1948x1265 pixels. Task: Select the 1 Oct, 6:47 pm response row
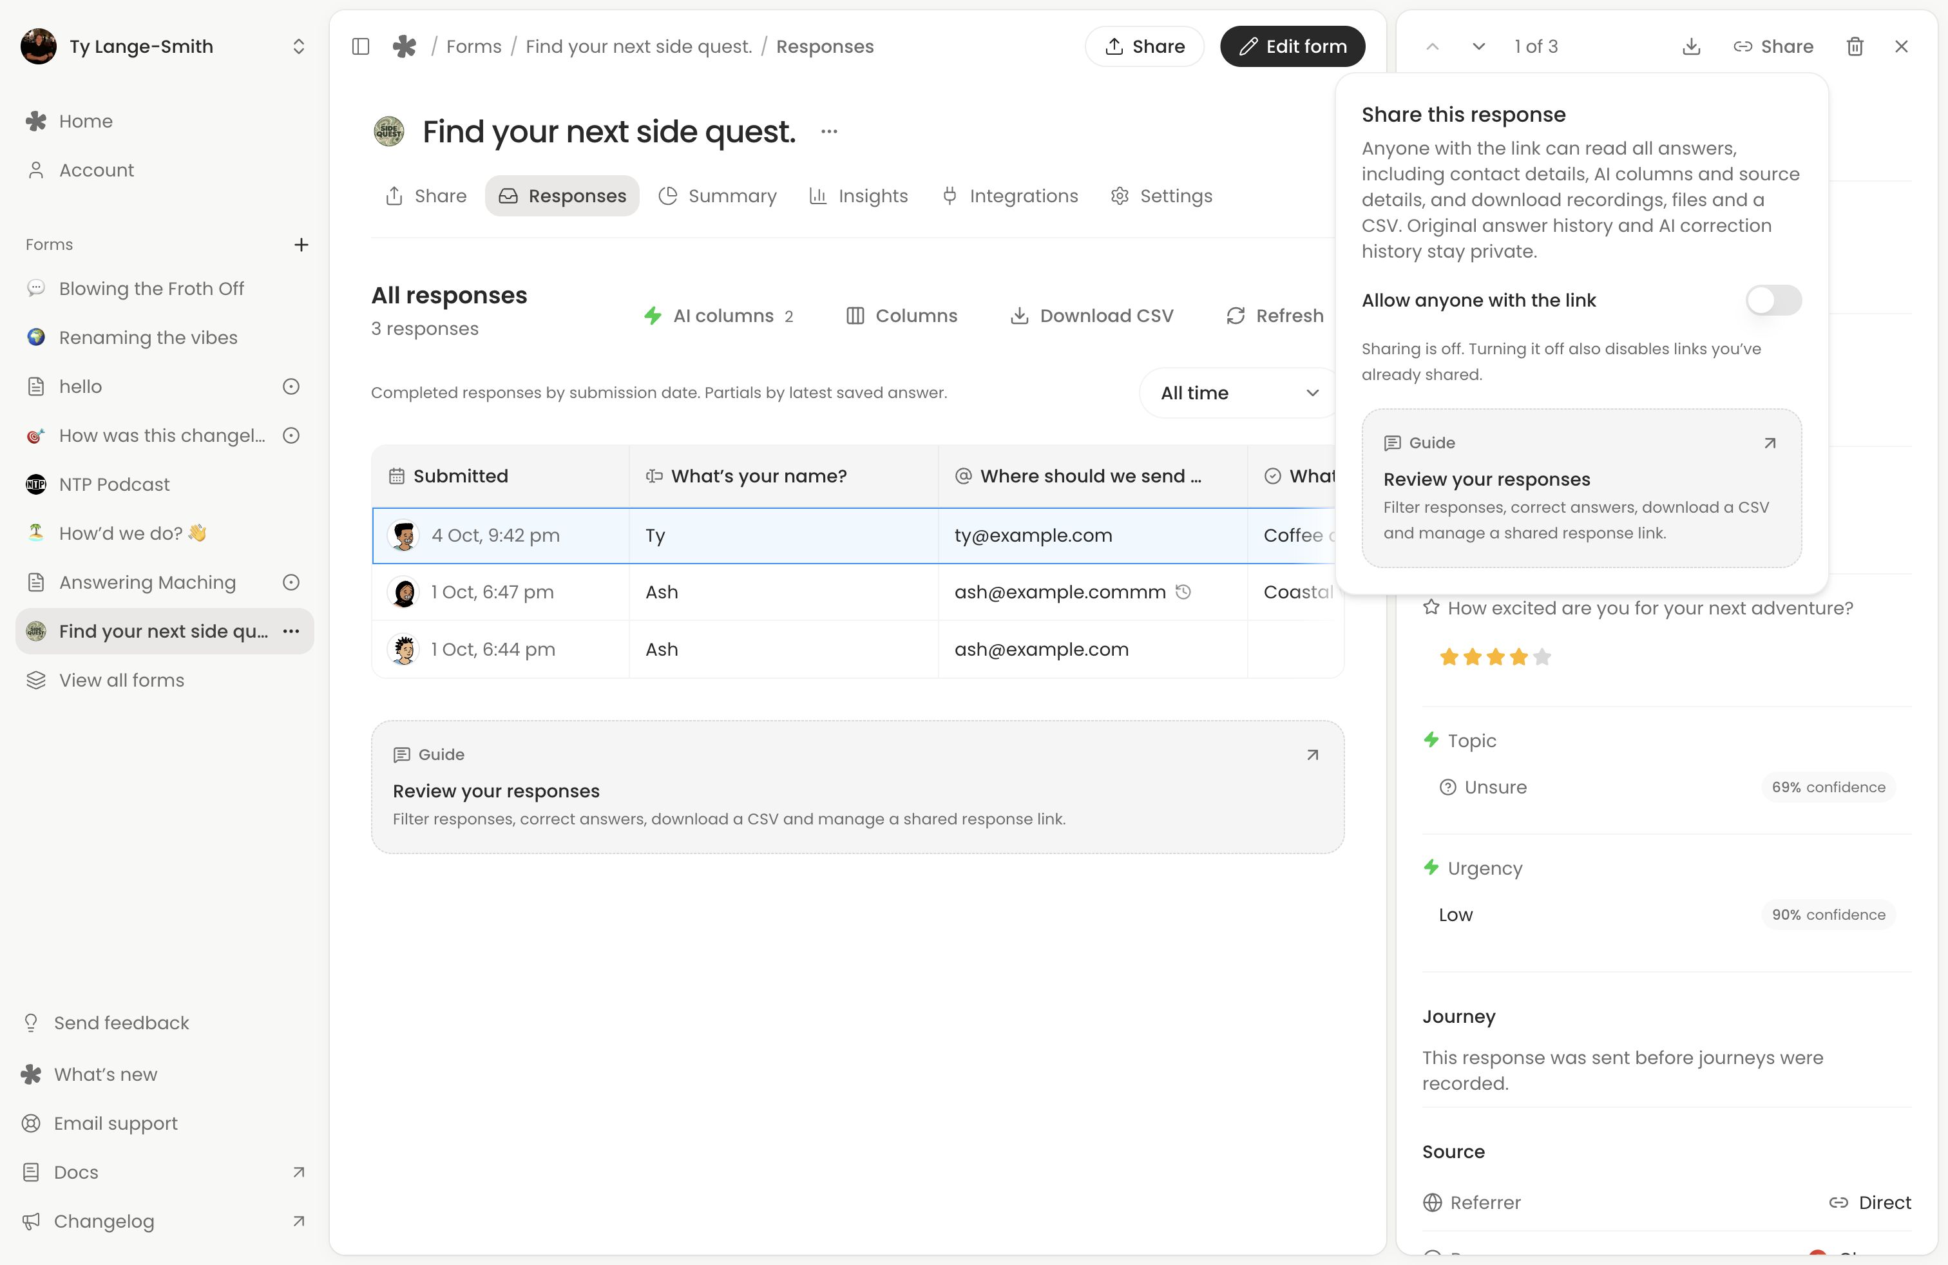pyautogui.click(x=857, y=593)
